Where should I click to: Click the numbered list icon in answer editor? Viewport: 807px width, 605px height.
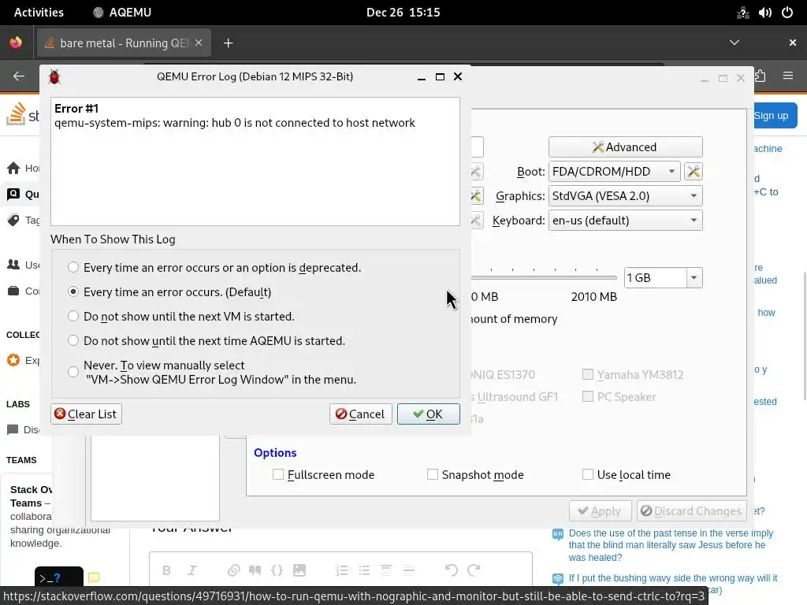click(342, 570)
